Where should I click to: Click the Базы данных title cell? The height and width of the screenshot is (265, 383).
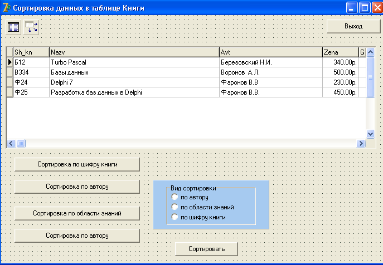(134, 72)
